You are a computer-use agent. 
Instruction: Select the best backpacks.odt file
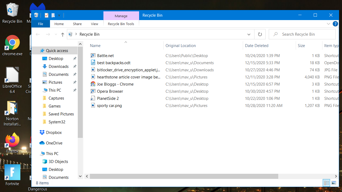(114, 63)
